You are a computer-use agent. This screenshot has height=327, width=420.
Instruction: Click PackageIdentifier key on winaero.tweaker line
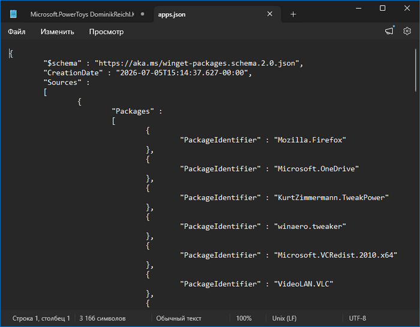pyautogui.click(x=220, y=227)
